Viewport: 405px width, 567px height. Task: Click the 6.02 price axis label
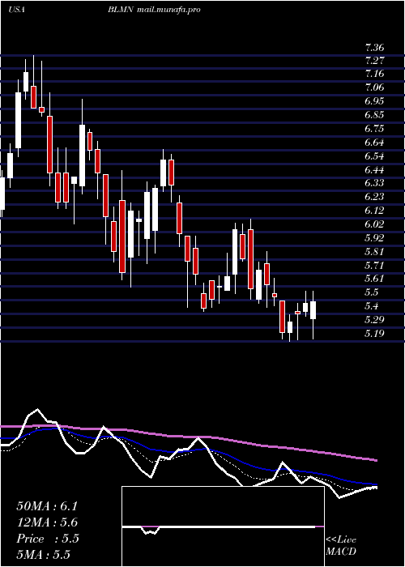point(374,224)
